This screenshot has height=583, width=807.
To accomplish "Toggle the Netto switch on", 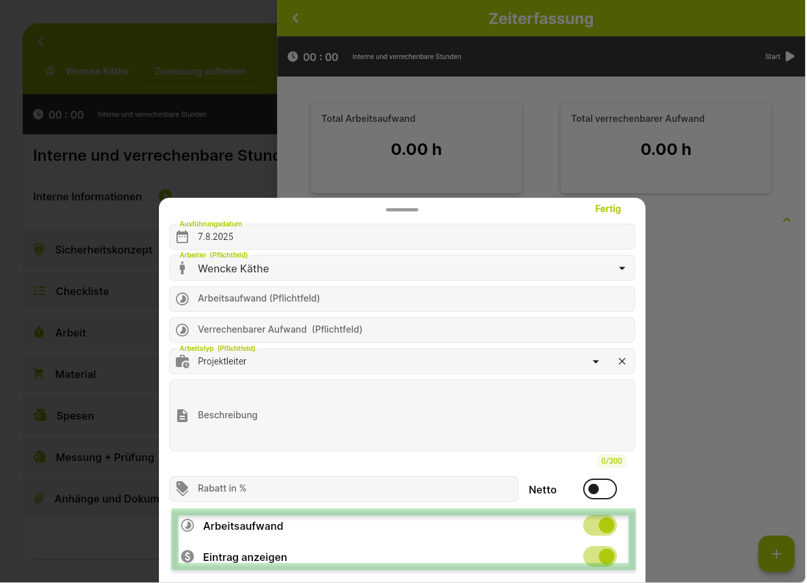I will coord(599,489).
